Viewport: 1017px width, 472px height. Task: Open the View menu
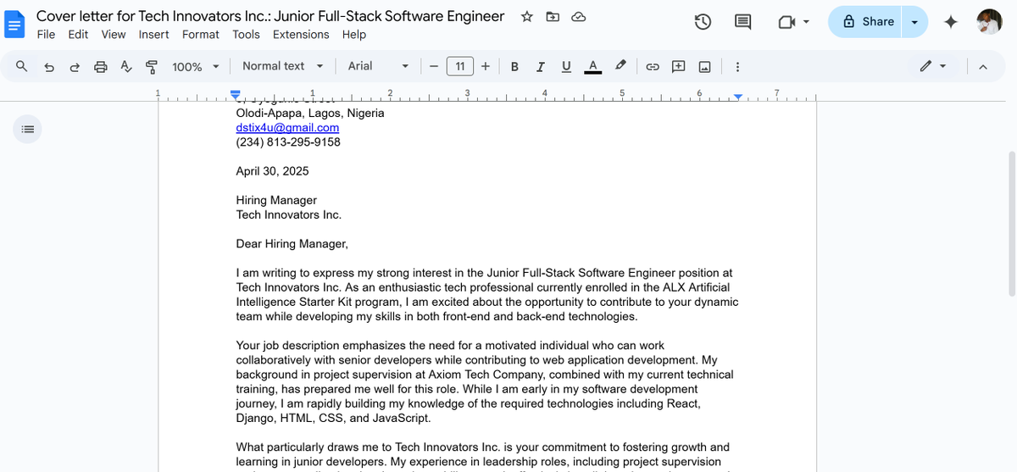tap(114, 34)
